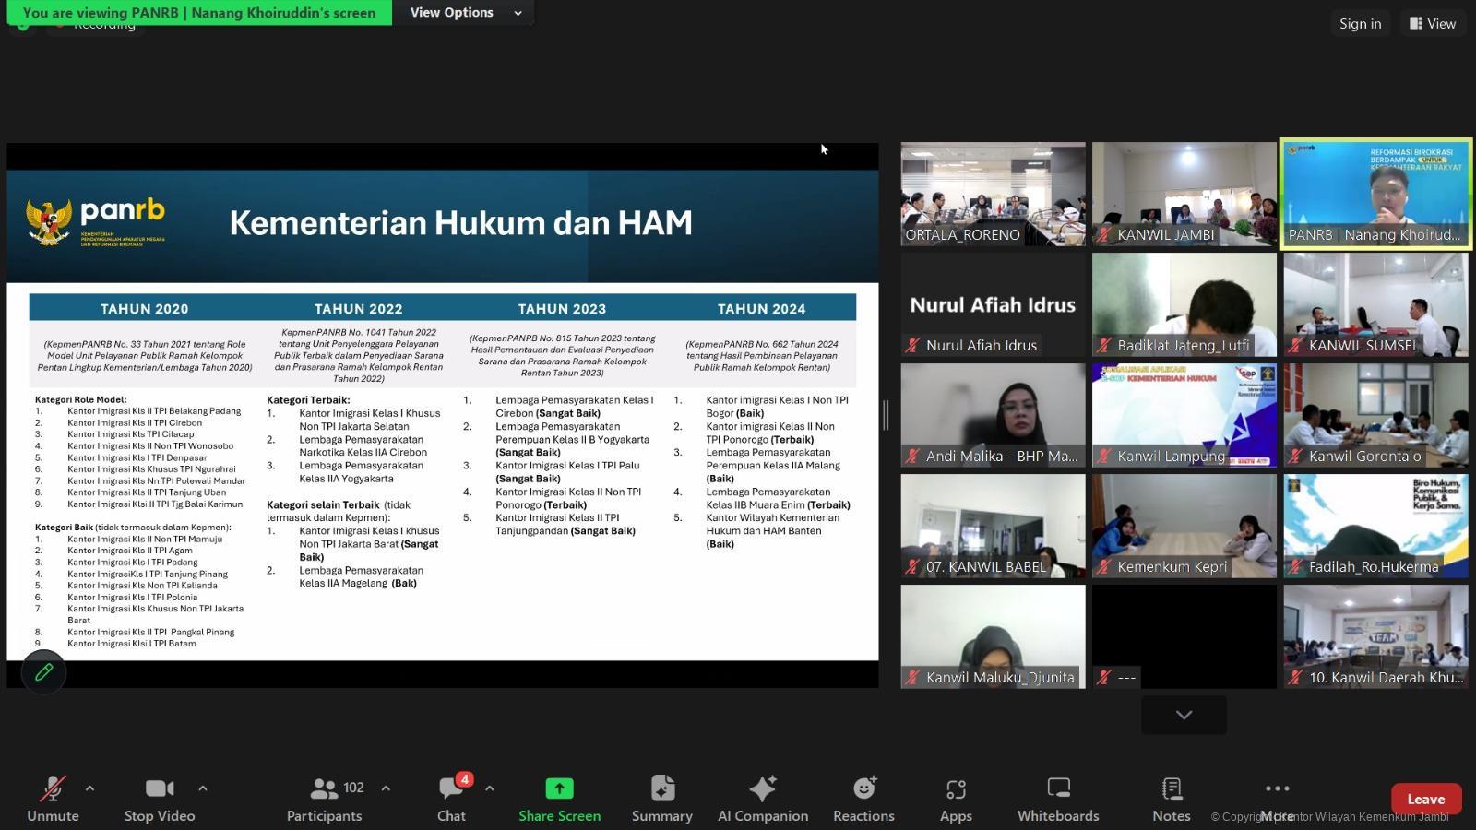Click 'TAHUN 2020' column header in slide
Image resolution: width=1476 pixels, height=830 pixels.
(x=144, y=309)
